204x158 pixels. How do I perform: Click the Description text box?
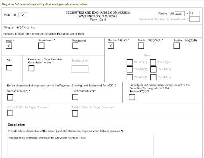[x=80, y=145]
